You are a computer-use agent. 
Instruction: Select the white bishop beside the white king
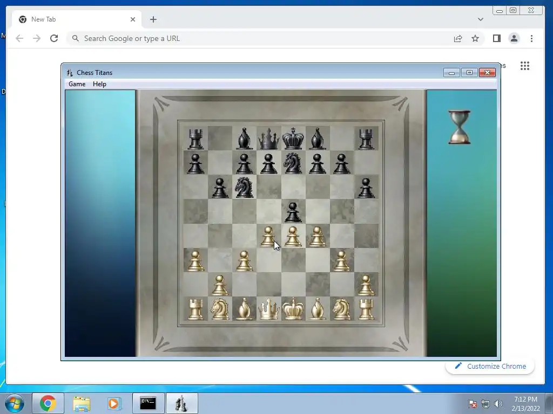(318, 309)
